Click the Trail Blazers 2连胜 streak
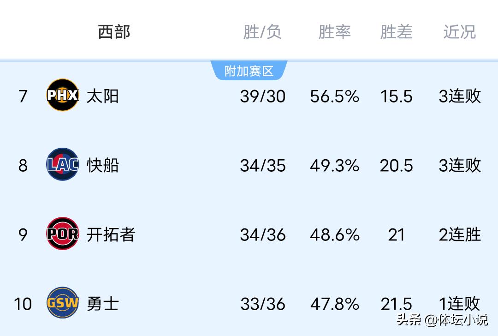Screen dimensions: 498x336 point(459,234)
